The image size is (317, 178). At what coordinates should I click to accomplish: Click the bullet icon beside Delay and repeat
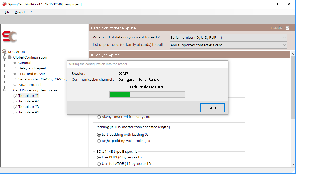15,68
